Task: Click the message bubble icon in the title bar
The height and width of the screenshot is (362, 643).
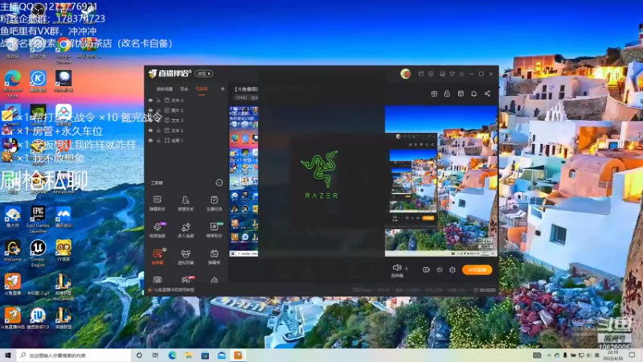Action: point(431,74)
